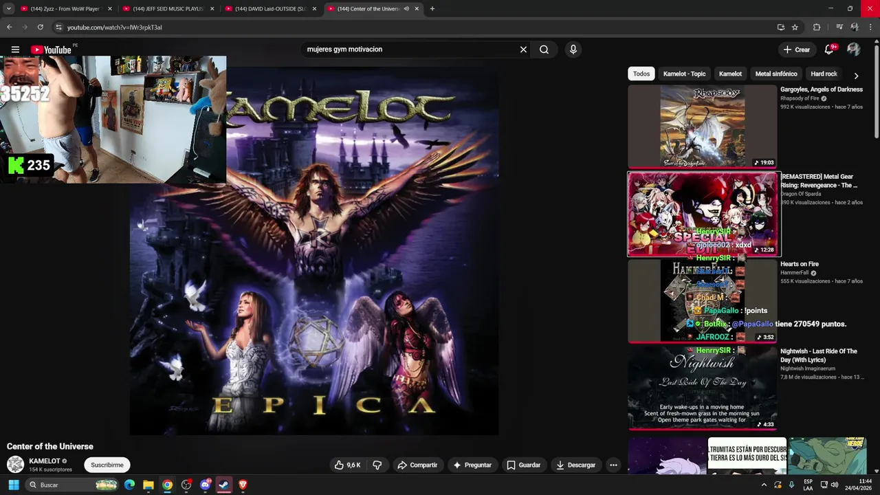Image resolution: width=880 pixels, height=495 pixels.
Task: Select the Metal sinfónico chip
Action: 776,74
